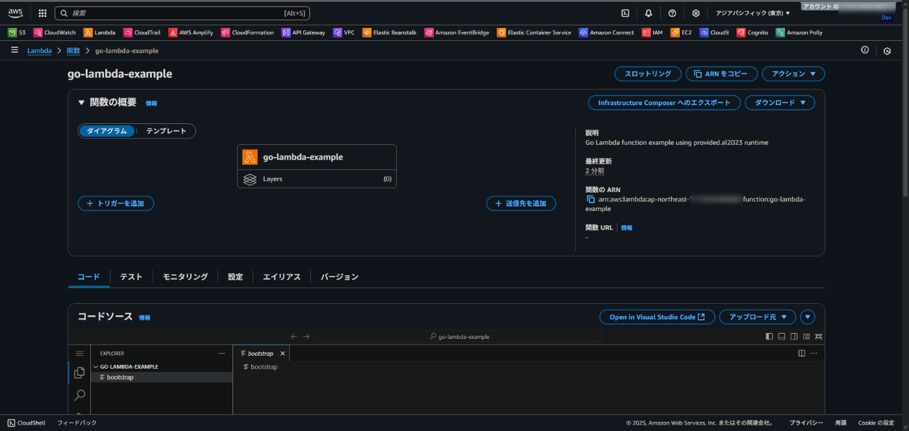Open Elastic Beanstalk favorite shortcut

(390, 32)
